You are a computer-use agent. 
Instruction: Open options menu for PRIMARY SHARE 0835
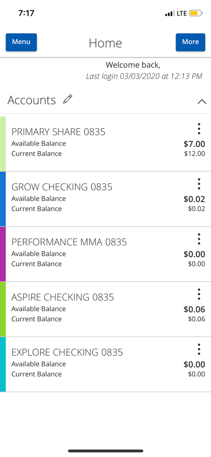point(199,128)
